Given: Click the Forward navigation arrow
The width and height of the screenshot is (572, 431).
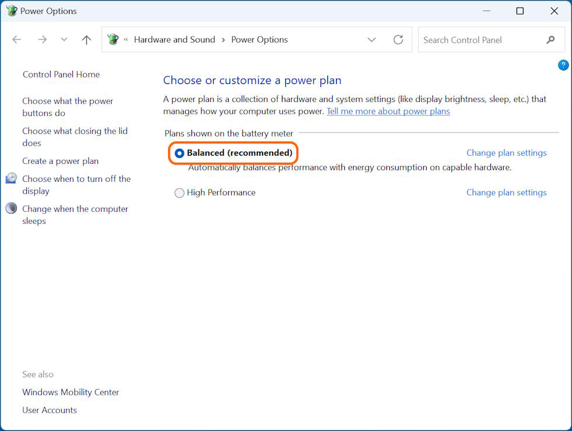Looking at the screenshot, I should (x=42, y=40).
